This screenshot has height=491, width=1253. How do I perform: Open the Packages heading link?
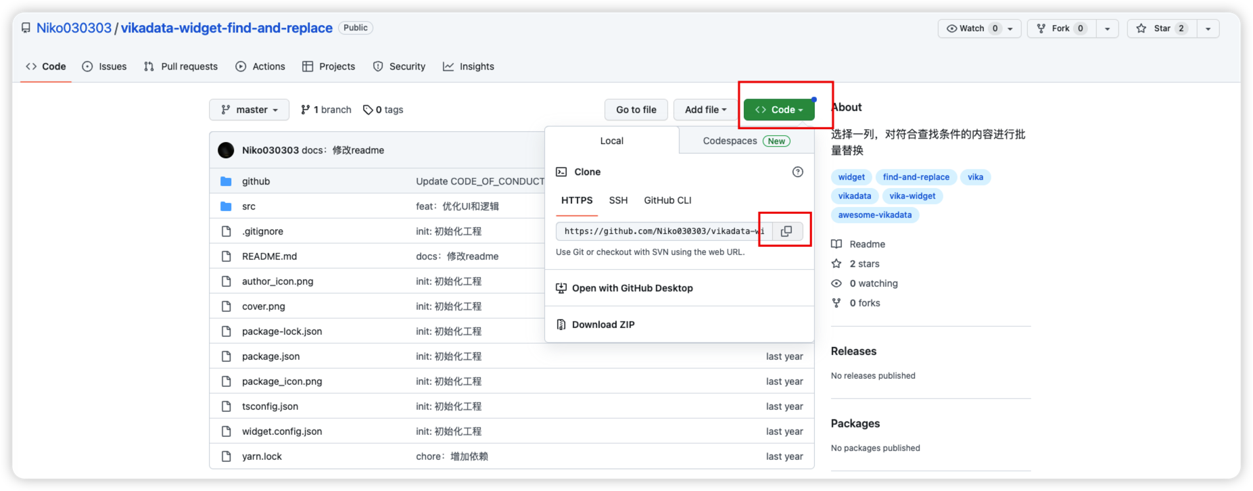pos(855,423)
